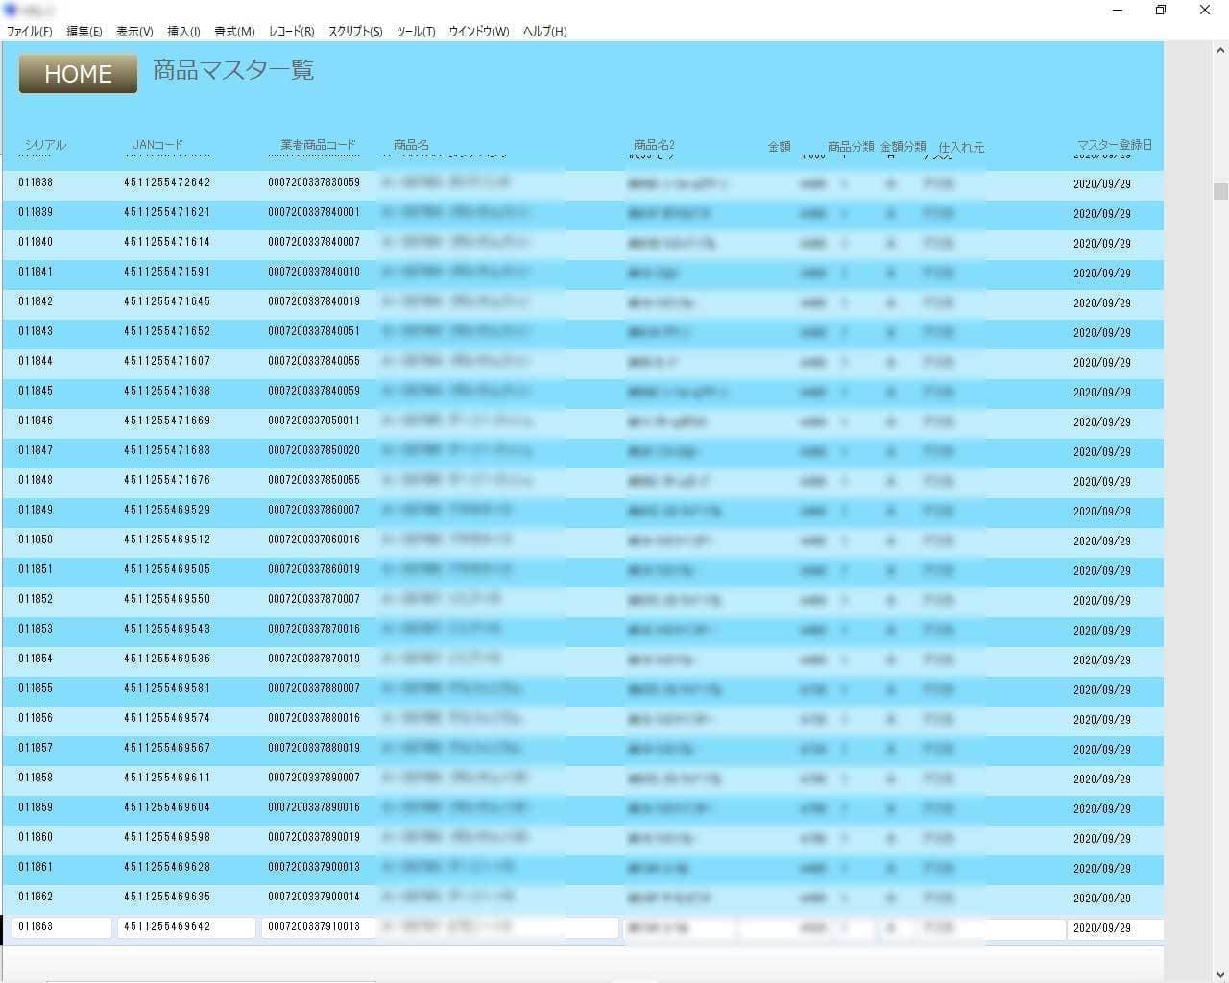Open the 挿入(I) menu
1229x983 pixels.
click(x=183, y=32)
